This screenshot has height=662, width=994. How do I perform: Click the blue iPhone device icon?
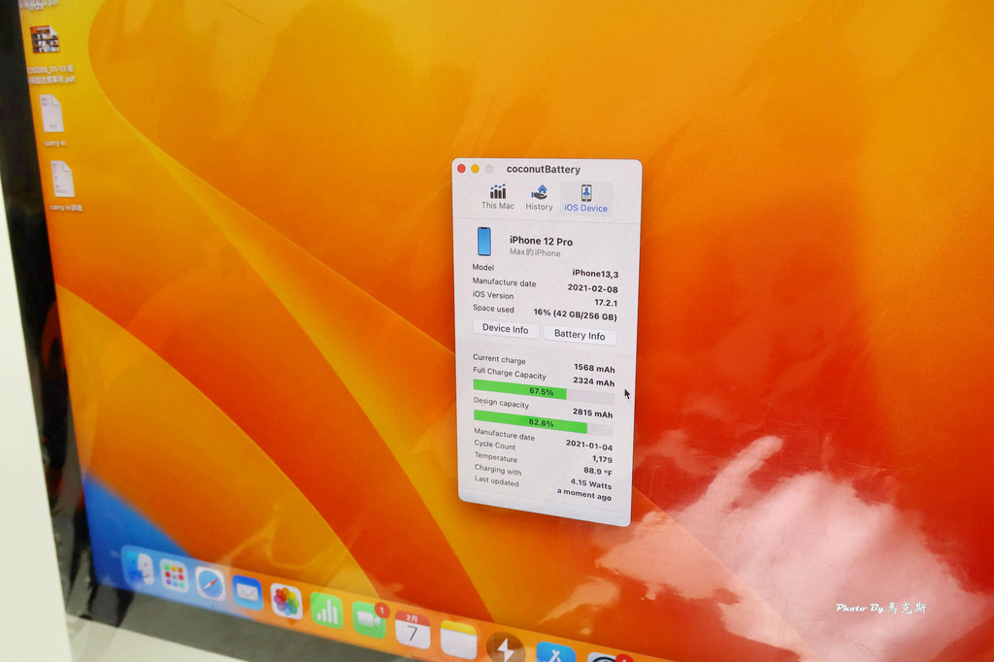click(483, 242)
